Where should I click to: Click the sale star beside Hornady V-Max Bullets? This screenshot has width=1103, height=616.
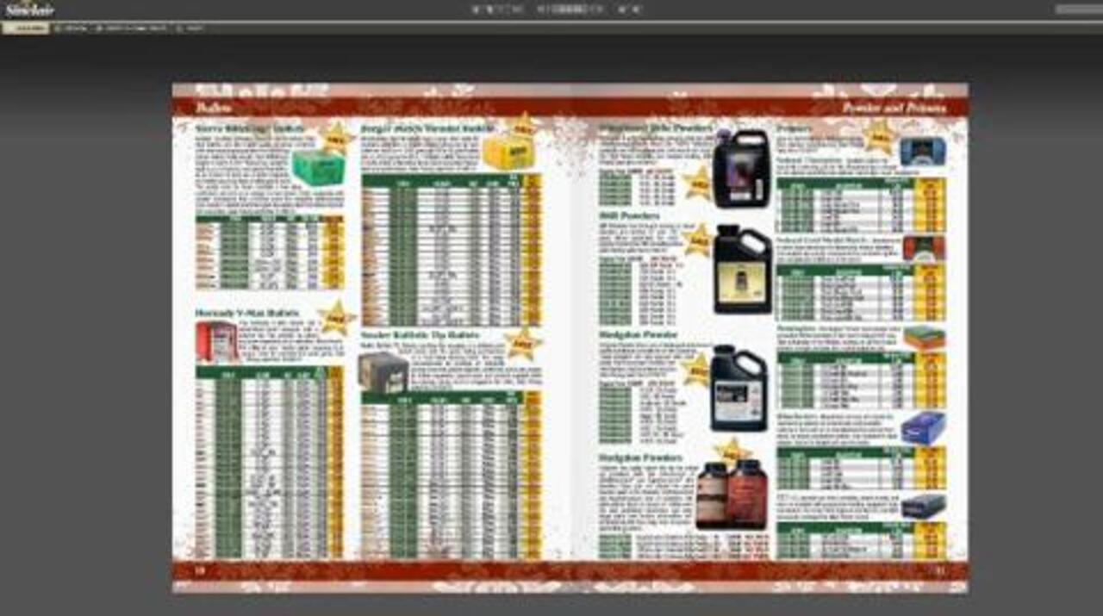(336, 319)
